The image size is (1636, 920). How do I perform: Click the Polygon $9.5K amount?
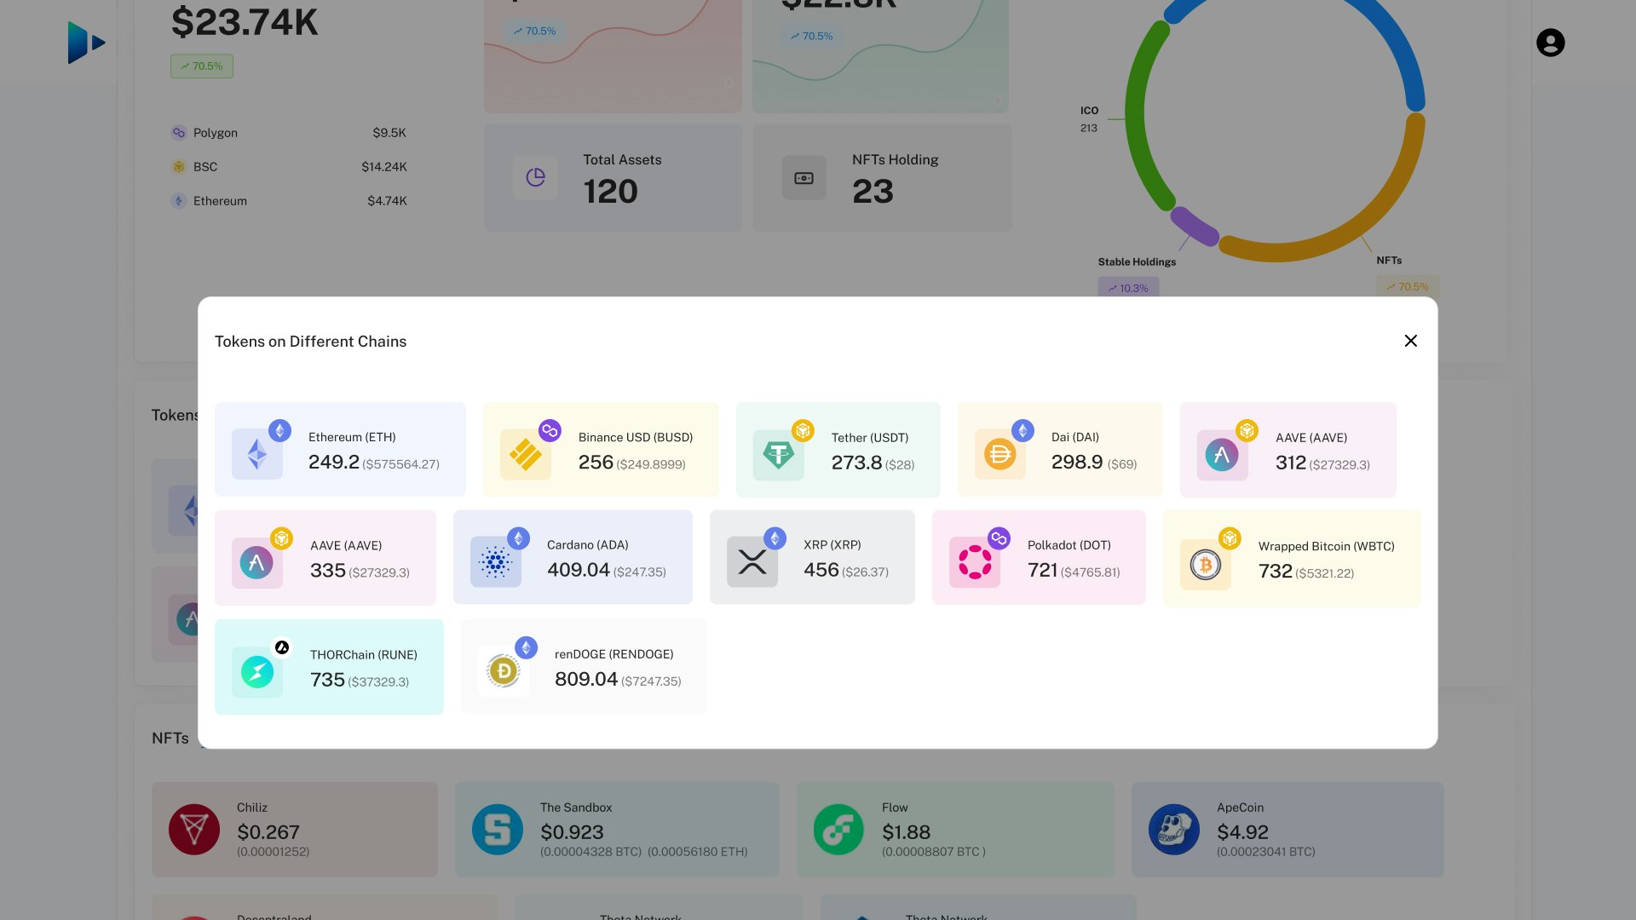pos(389,133)
